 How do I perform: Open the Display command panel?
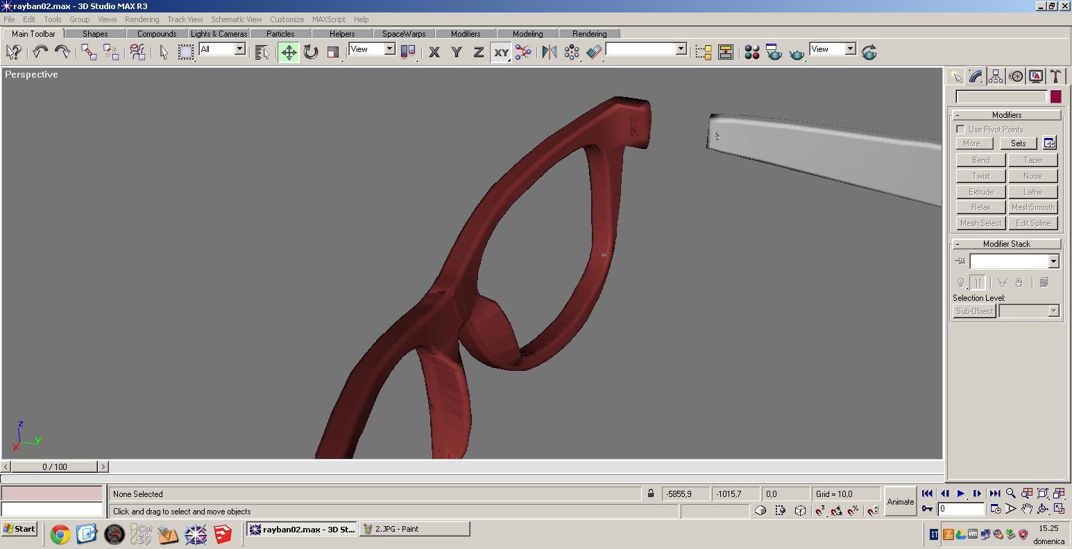tap(1036, 76)
